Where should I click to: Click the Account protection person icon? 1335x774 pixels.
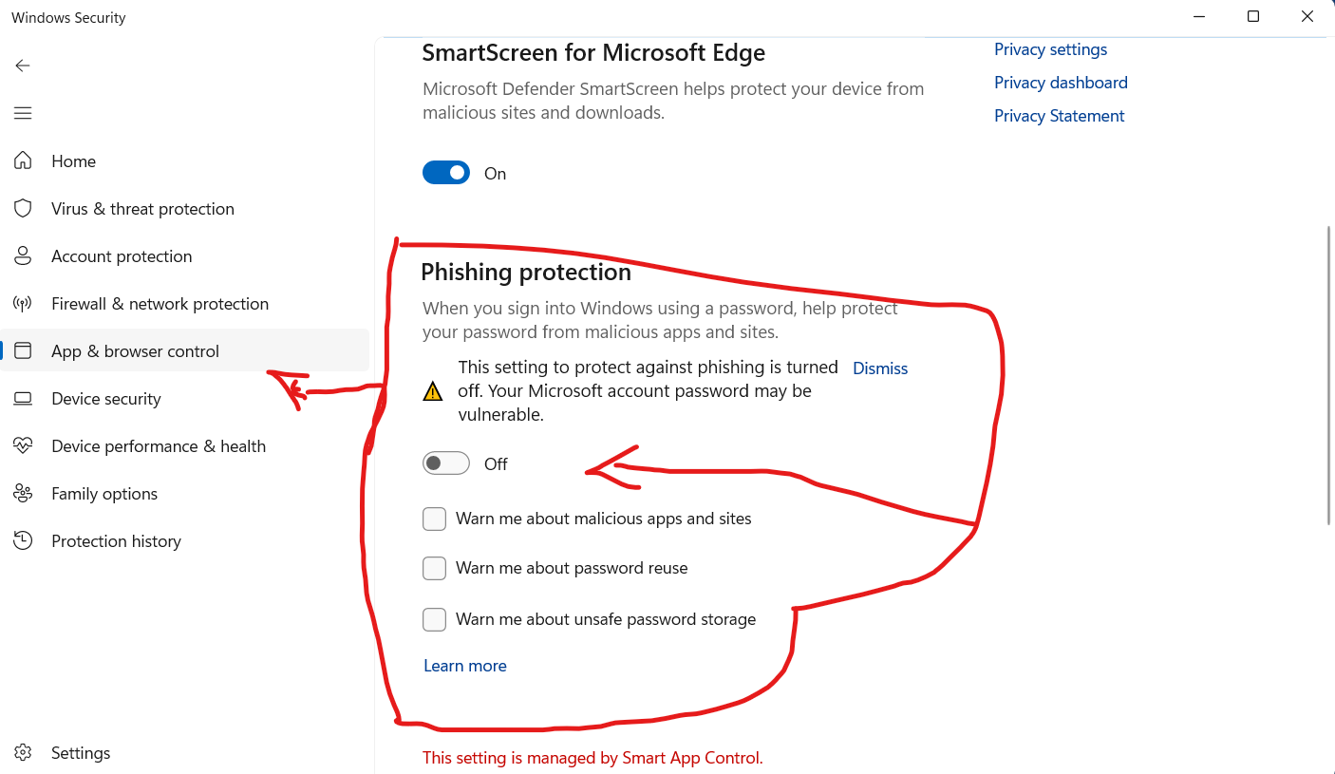pyautogui.click(x=23, y=255)
